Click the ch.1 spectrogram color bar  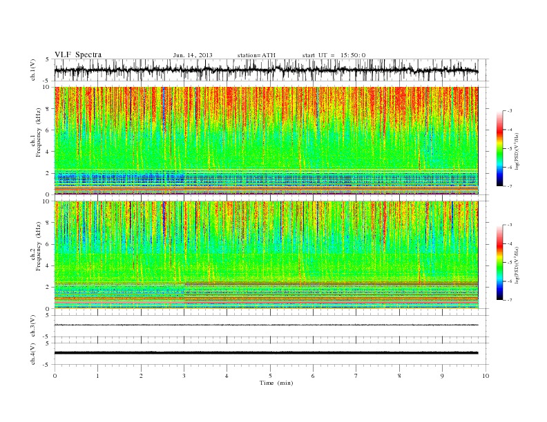[x=499, y=148]
